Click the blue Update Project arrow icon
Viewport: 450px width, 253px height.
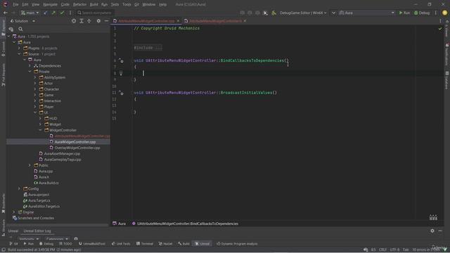[46, 13]
